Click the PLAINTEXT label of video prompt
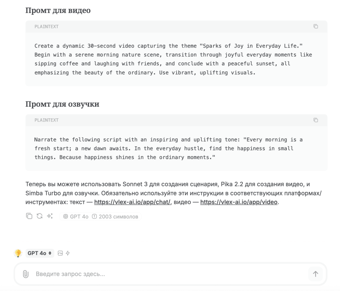Image resolution: width=340 pixels, height=291 pixels. (x=46, y=26)
